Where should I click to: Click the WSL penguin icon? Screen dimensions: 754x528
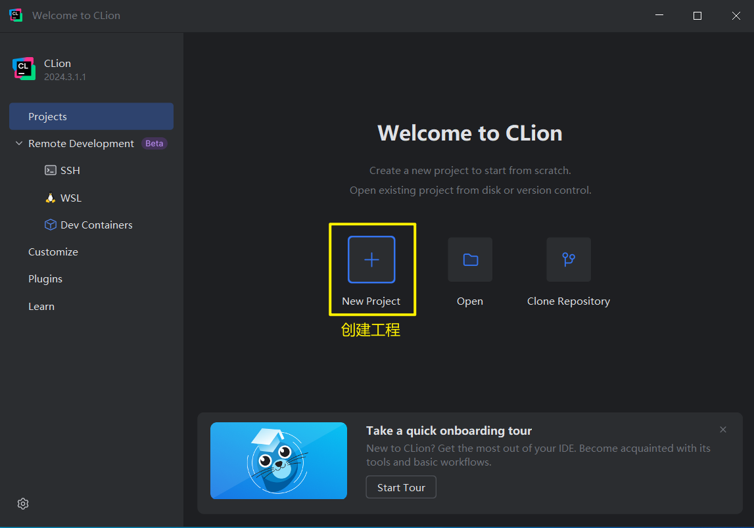tap(50, 198)
